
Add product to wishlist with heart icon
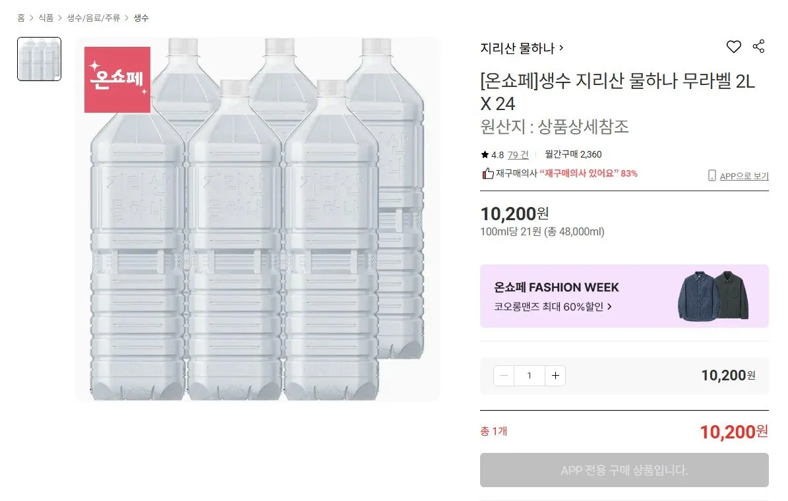(734, 47)
